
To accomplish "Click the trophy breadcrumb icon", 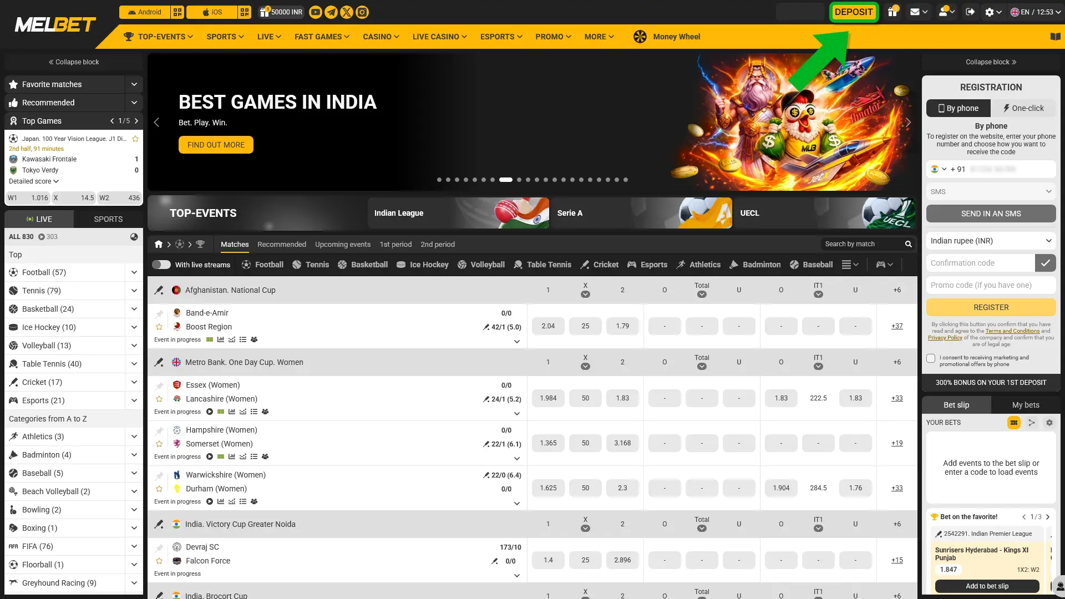I will (200, 244).
